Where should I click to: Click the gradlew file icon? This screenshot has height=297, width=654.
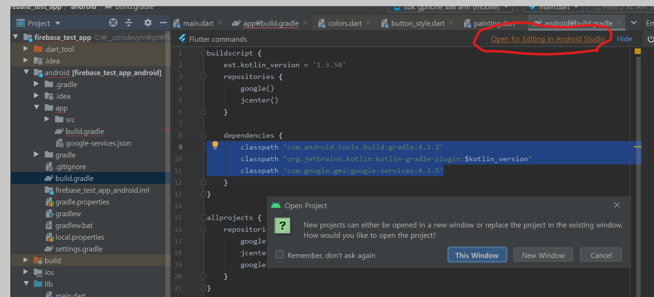pos(49,214)
